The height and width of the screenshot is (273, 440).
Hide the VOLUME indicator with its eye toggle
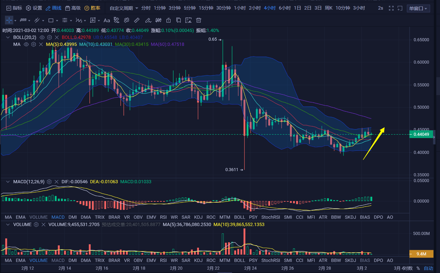(36, 225)
